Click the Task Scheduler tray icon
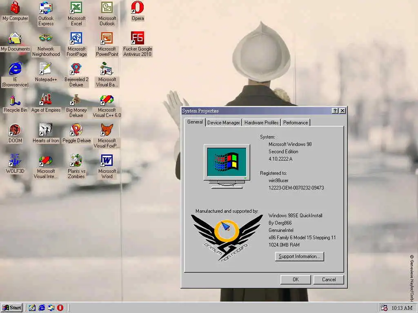 point(384,308)
